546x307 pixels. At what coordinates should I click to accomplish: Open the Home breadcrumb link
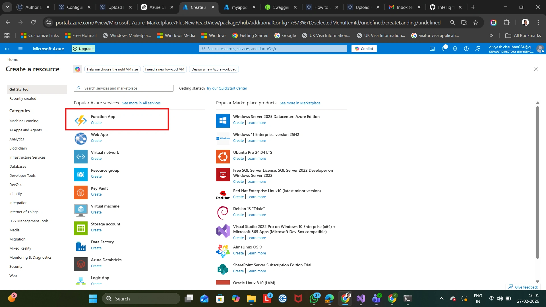[13, 59]
